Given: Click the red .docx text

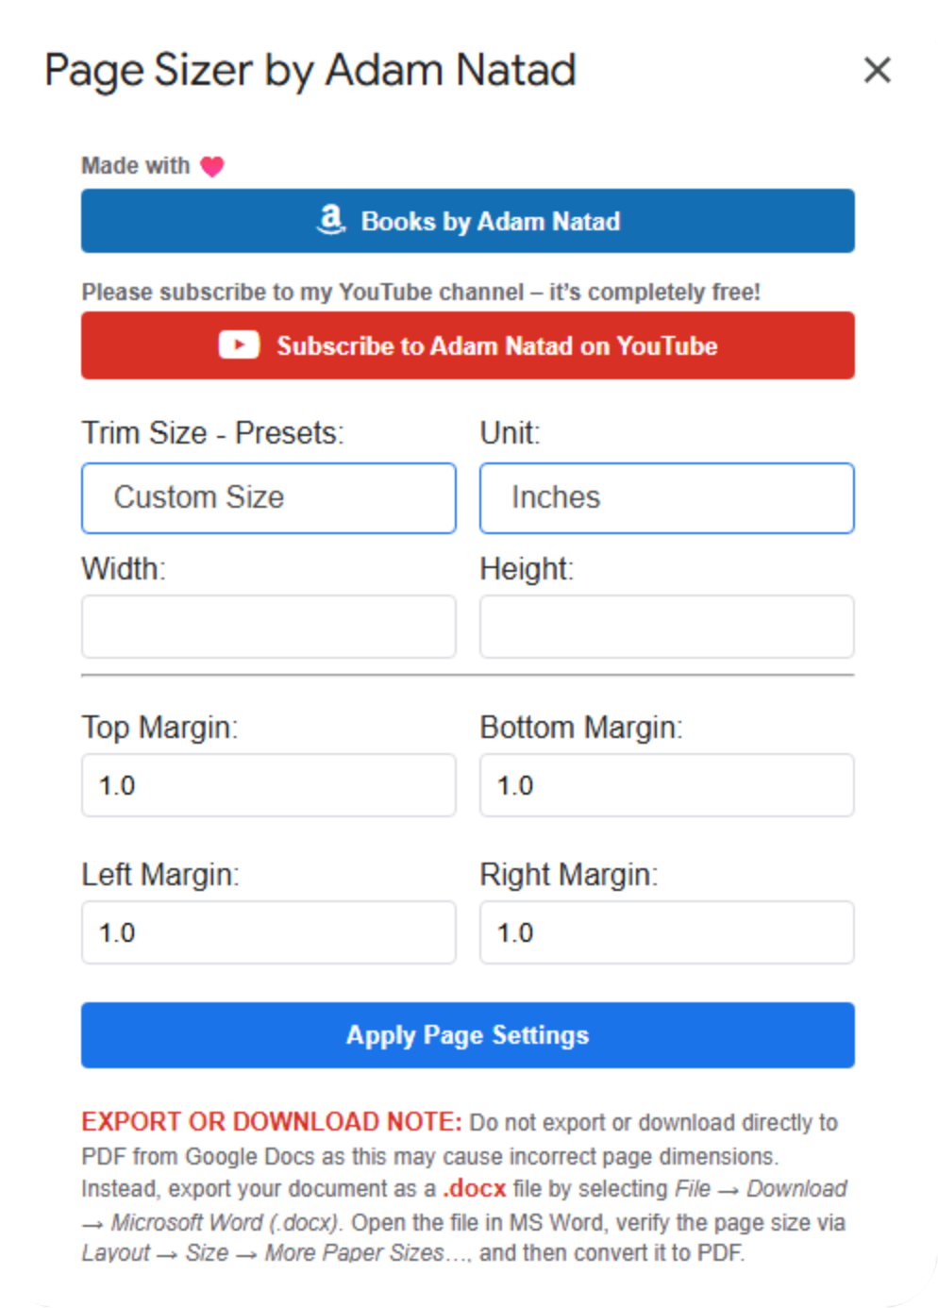Looking at the screenshot, I should [x=475, y=1188].
